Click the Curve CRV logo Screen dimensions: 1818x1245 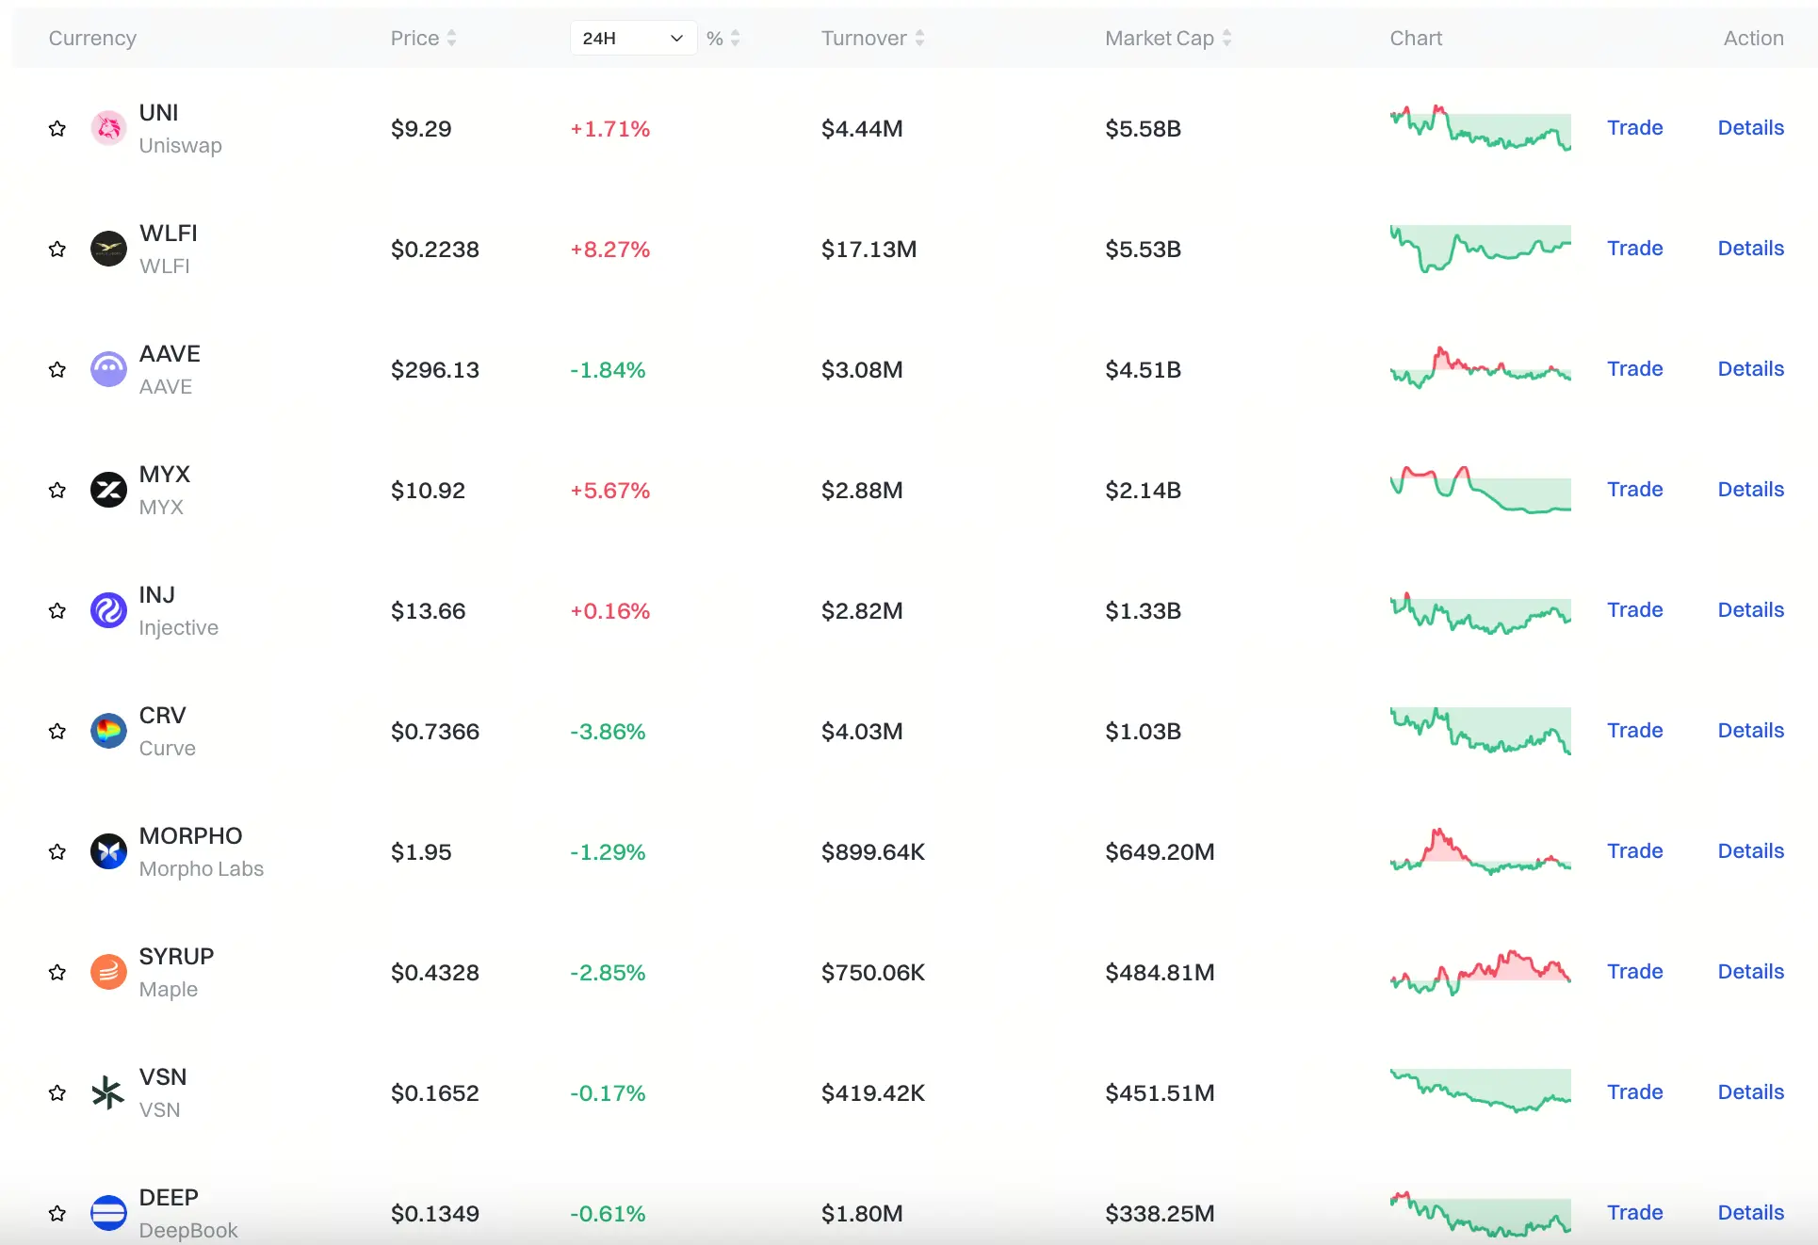point(108,731)
